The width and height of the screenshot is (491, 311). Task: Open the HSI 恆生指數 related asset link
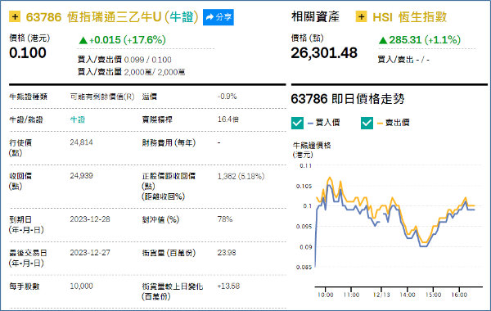pos(410,17)
